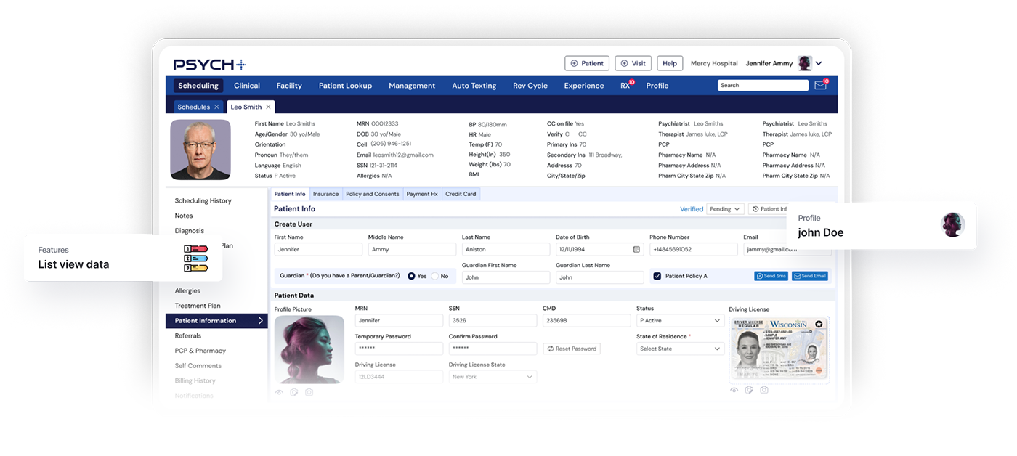Screen dimensions: 1017x456
Task: Open the mail inbox envelope icon
Action: (820, 85)
